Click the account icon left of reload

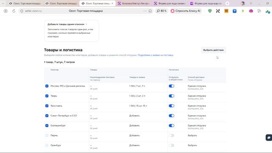[6, 11]
